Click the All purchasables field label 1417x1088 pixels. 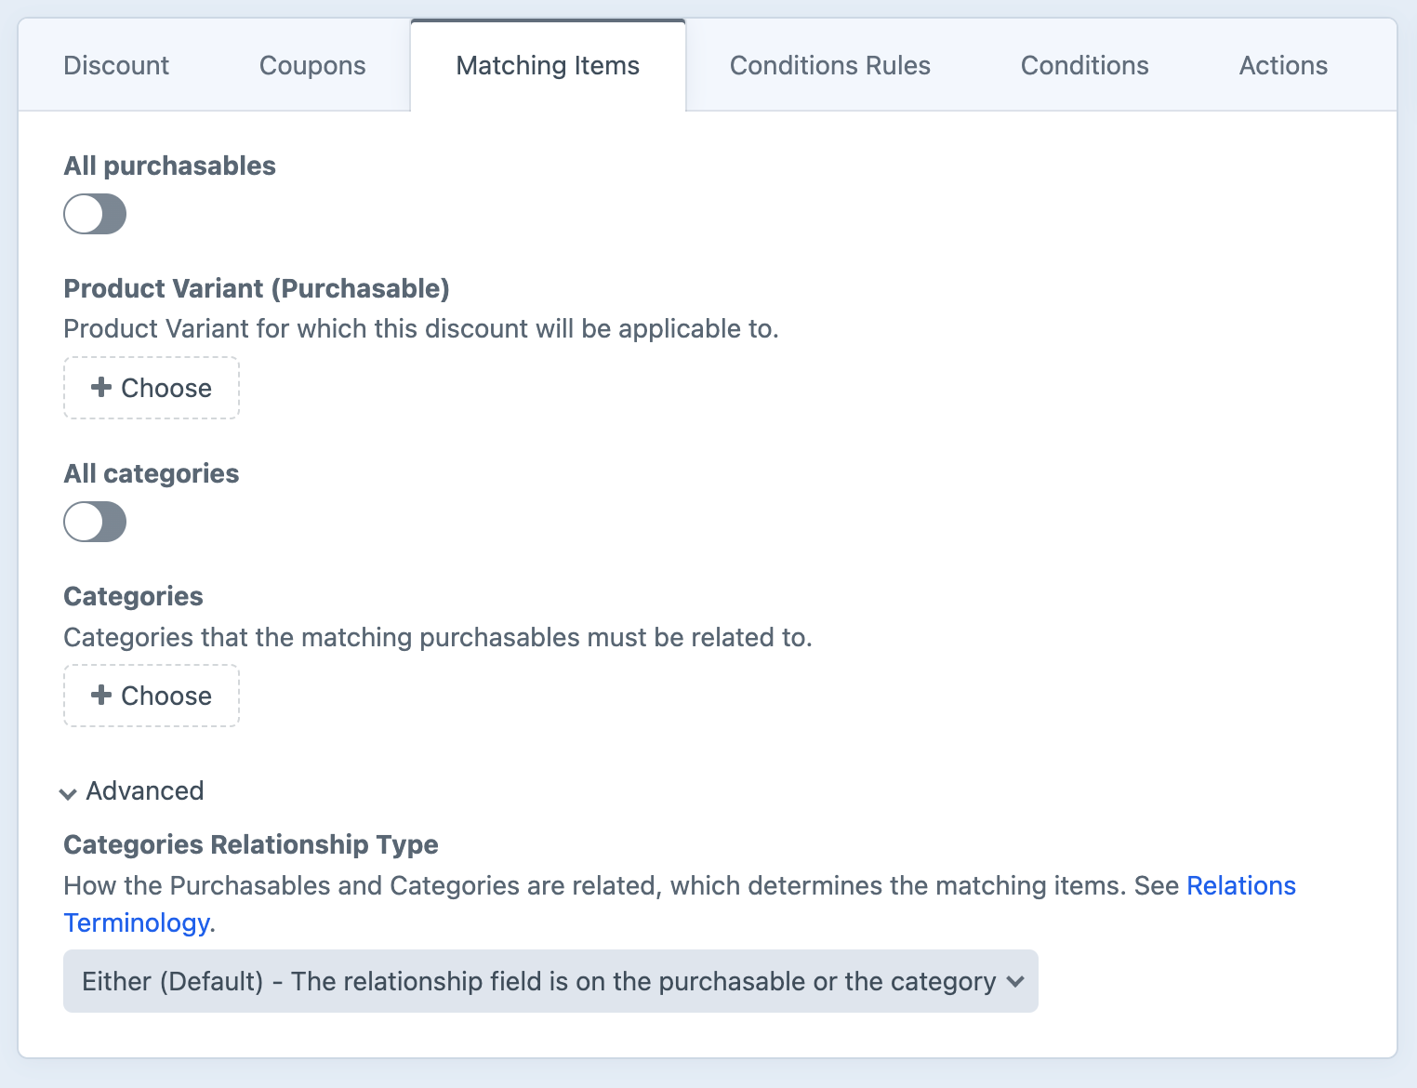coord(169,166)
